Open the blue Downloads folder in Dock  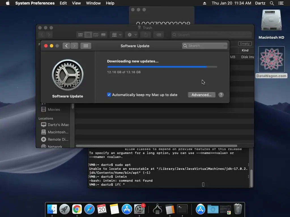(213, 209)
